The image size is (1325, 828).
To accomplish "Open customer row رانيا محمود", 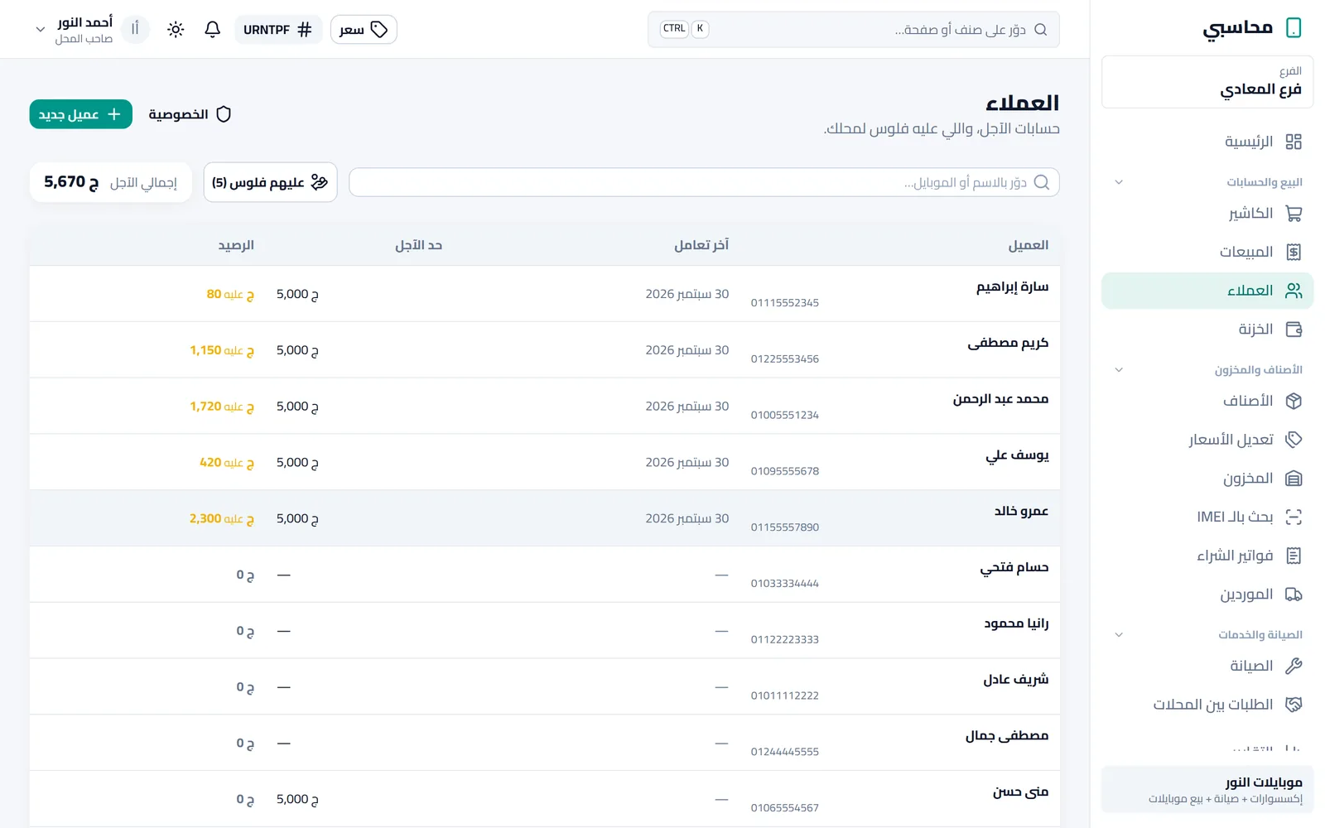I will tap(545, 631).
